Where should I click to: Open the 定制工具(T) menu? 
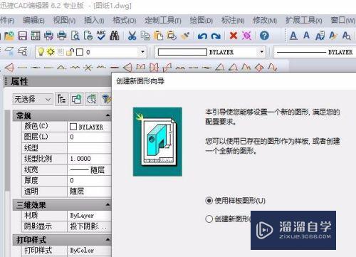[163, 21]
